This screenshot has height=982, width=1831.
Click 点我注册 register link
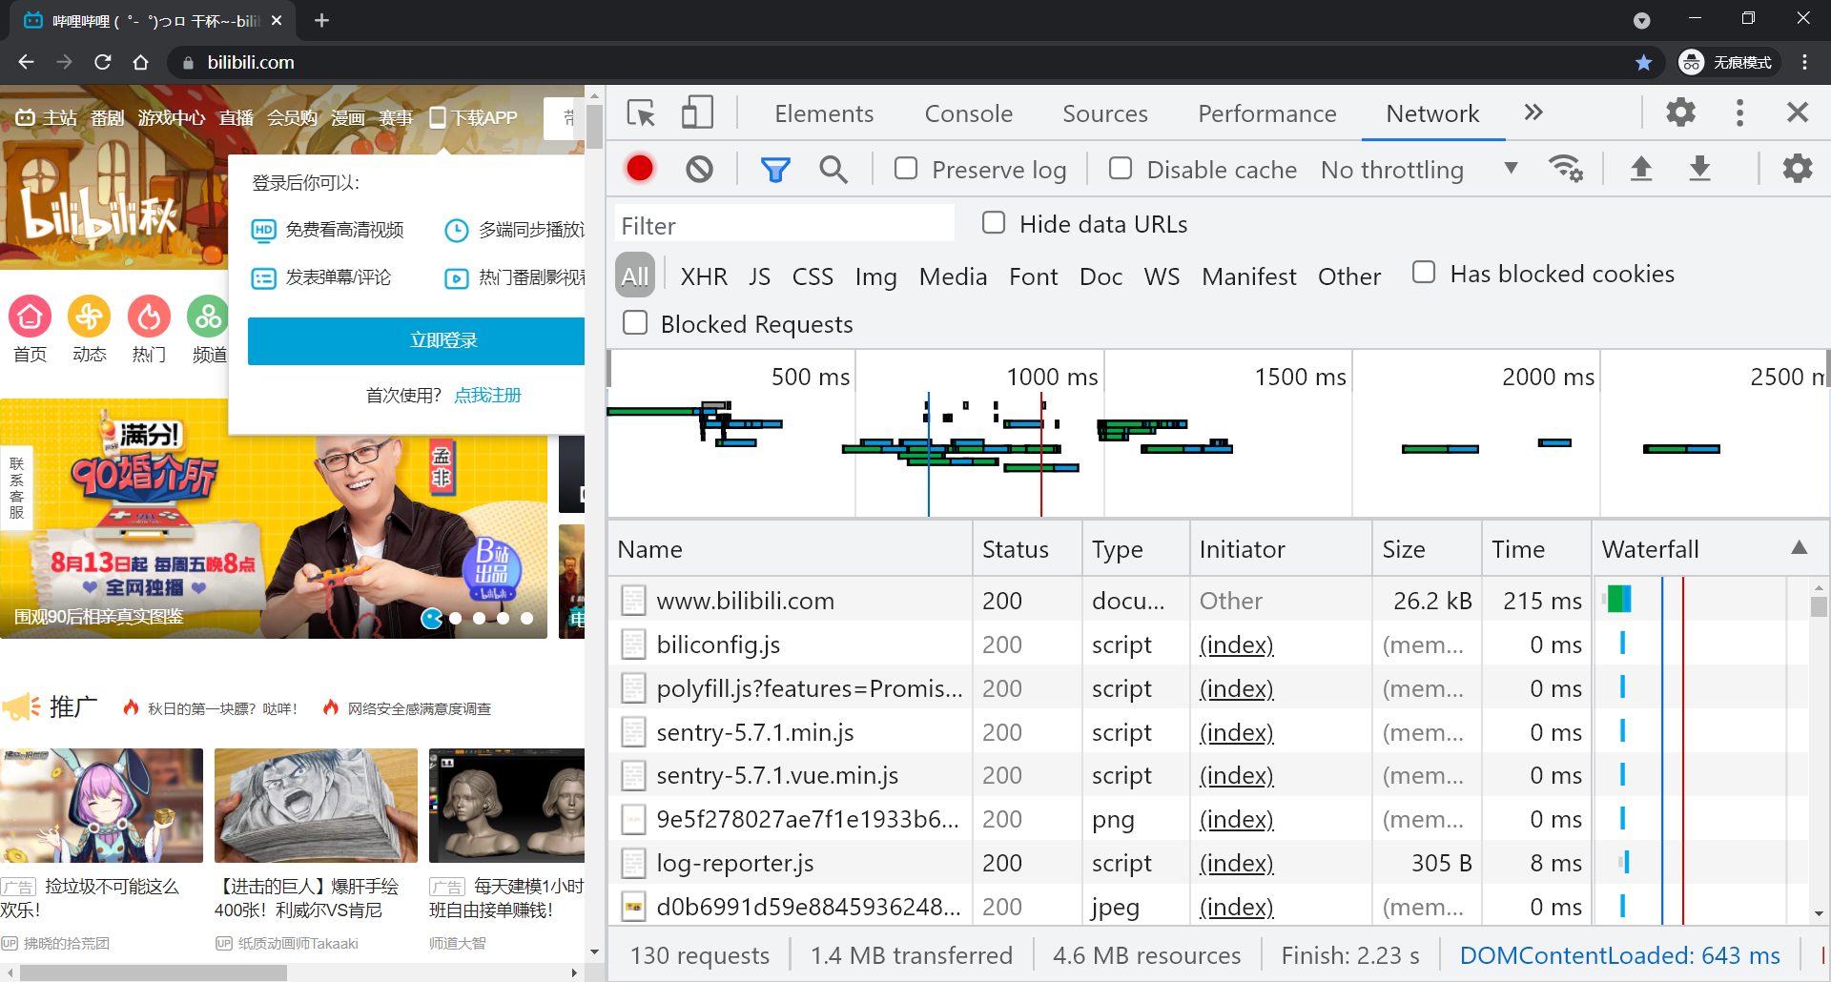pyautogui.click(x=487, y=395)
